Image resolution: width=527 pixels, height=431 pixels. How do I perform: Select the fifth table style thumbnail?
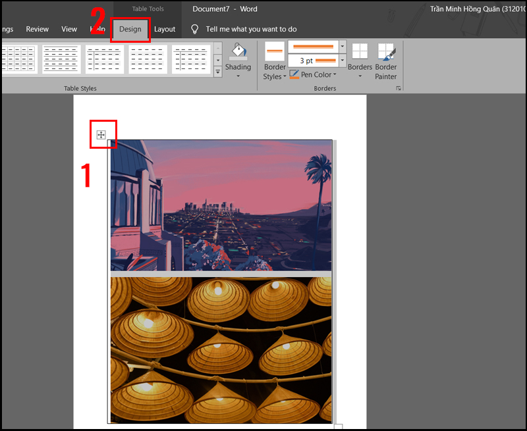point(191,59)
